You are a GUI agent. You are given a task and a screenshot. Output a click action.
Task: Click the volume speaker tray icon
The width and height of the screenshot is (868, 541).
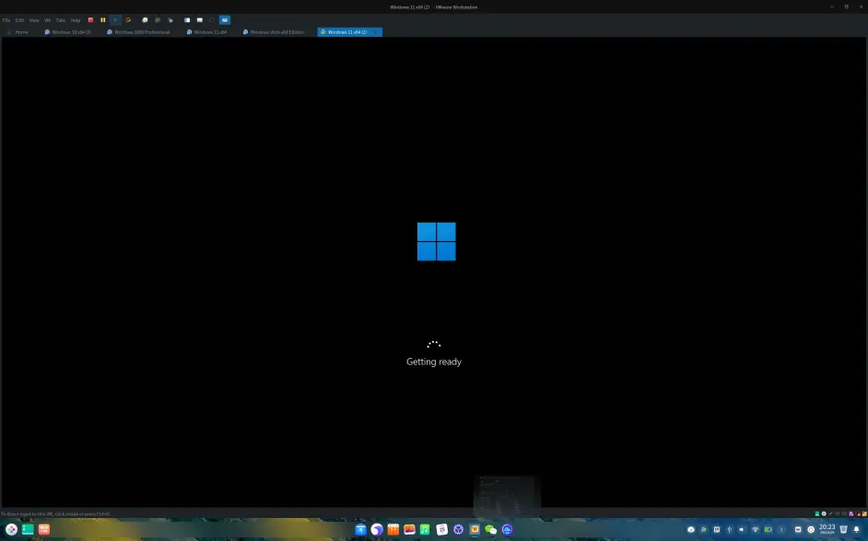742,529
